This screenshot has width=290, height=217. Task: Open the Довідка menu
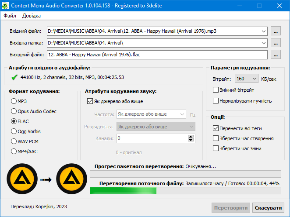[32, 16]
